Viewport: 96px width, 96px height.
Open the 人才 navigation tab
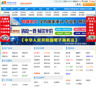pos(12,9)
